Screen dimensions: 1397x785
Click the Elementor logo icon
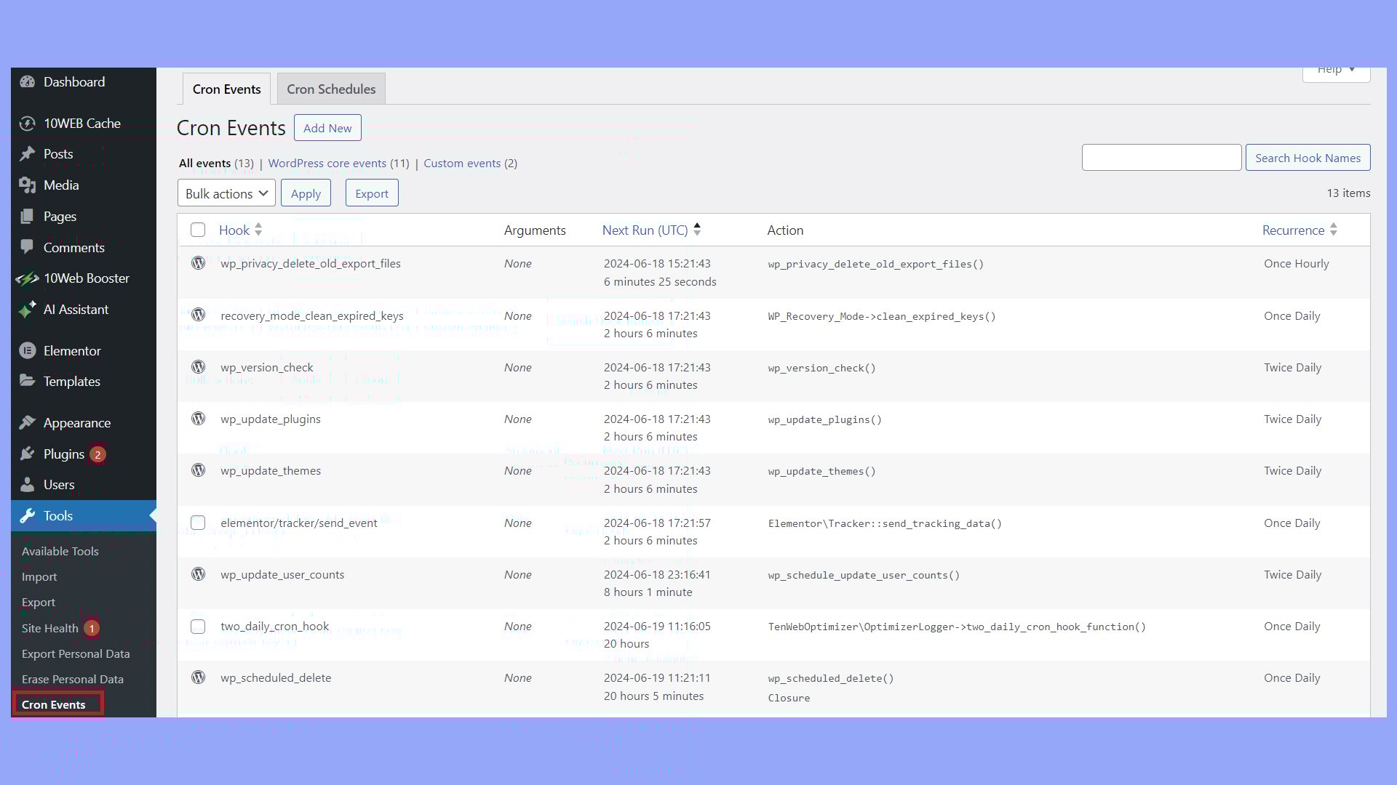click(x=28, y=351)
